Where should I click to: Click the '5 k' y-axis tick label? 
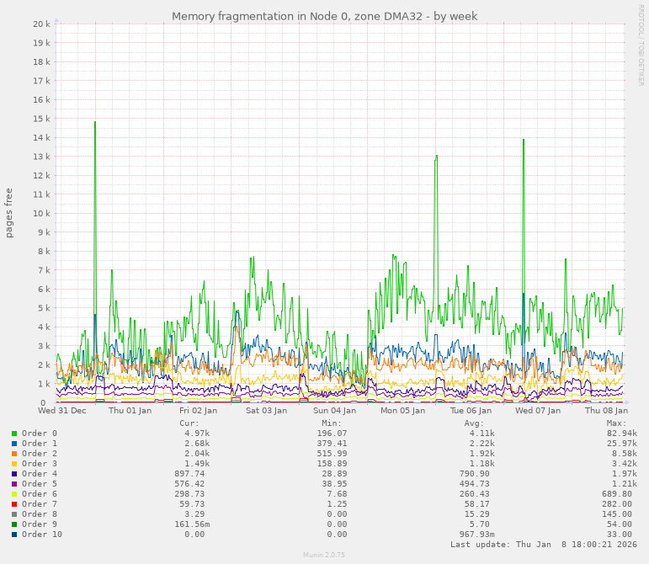pyautogui.click(x=44, y=308)
